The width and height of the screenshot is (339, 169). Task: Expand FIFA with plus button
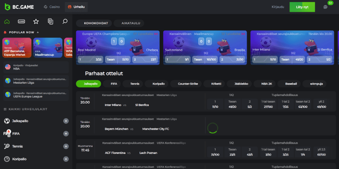pyautogui.click(x=66, y=134)
